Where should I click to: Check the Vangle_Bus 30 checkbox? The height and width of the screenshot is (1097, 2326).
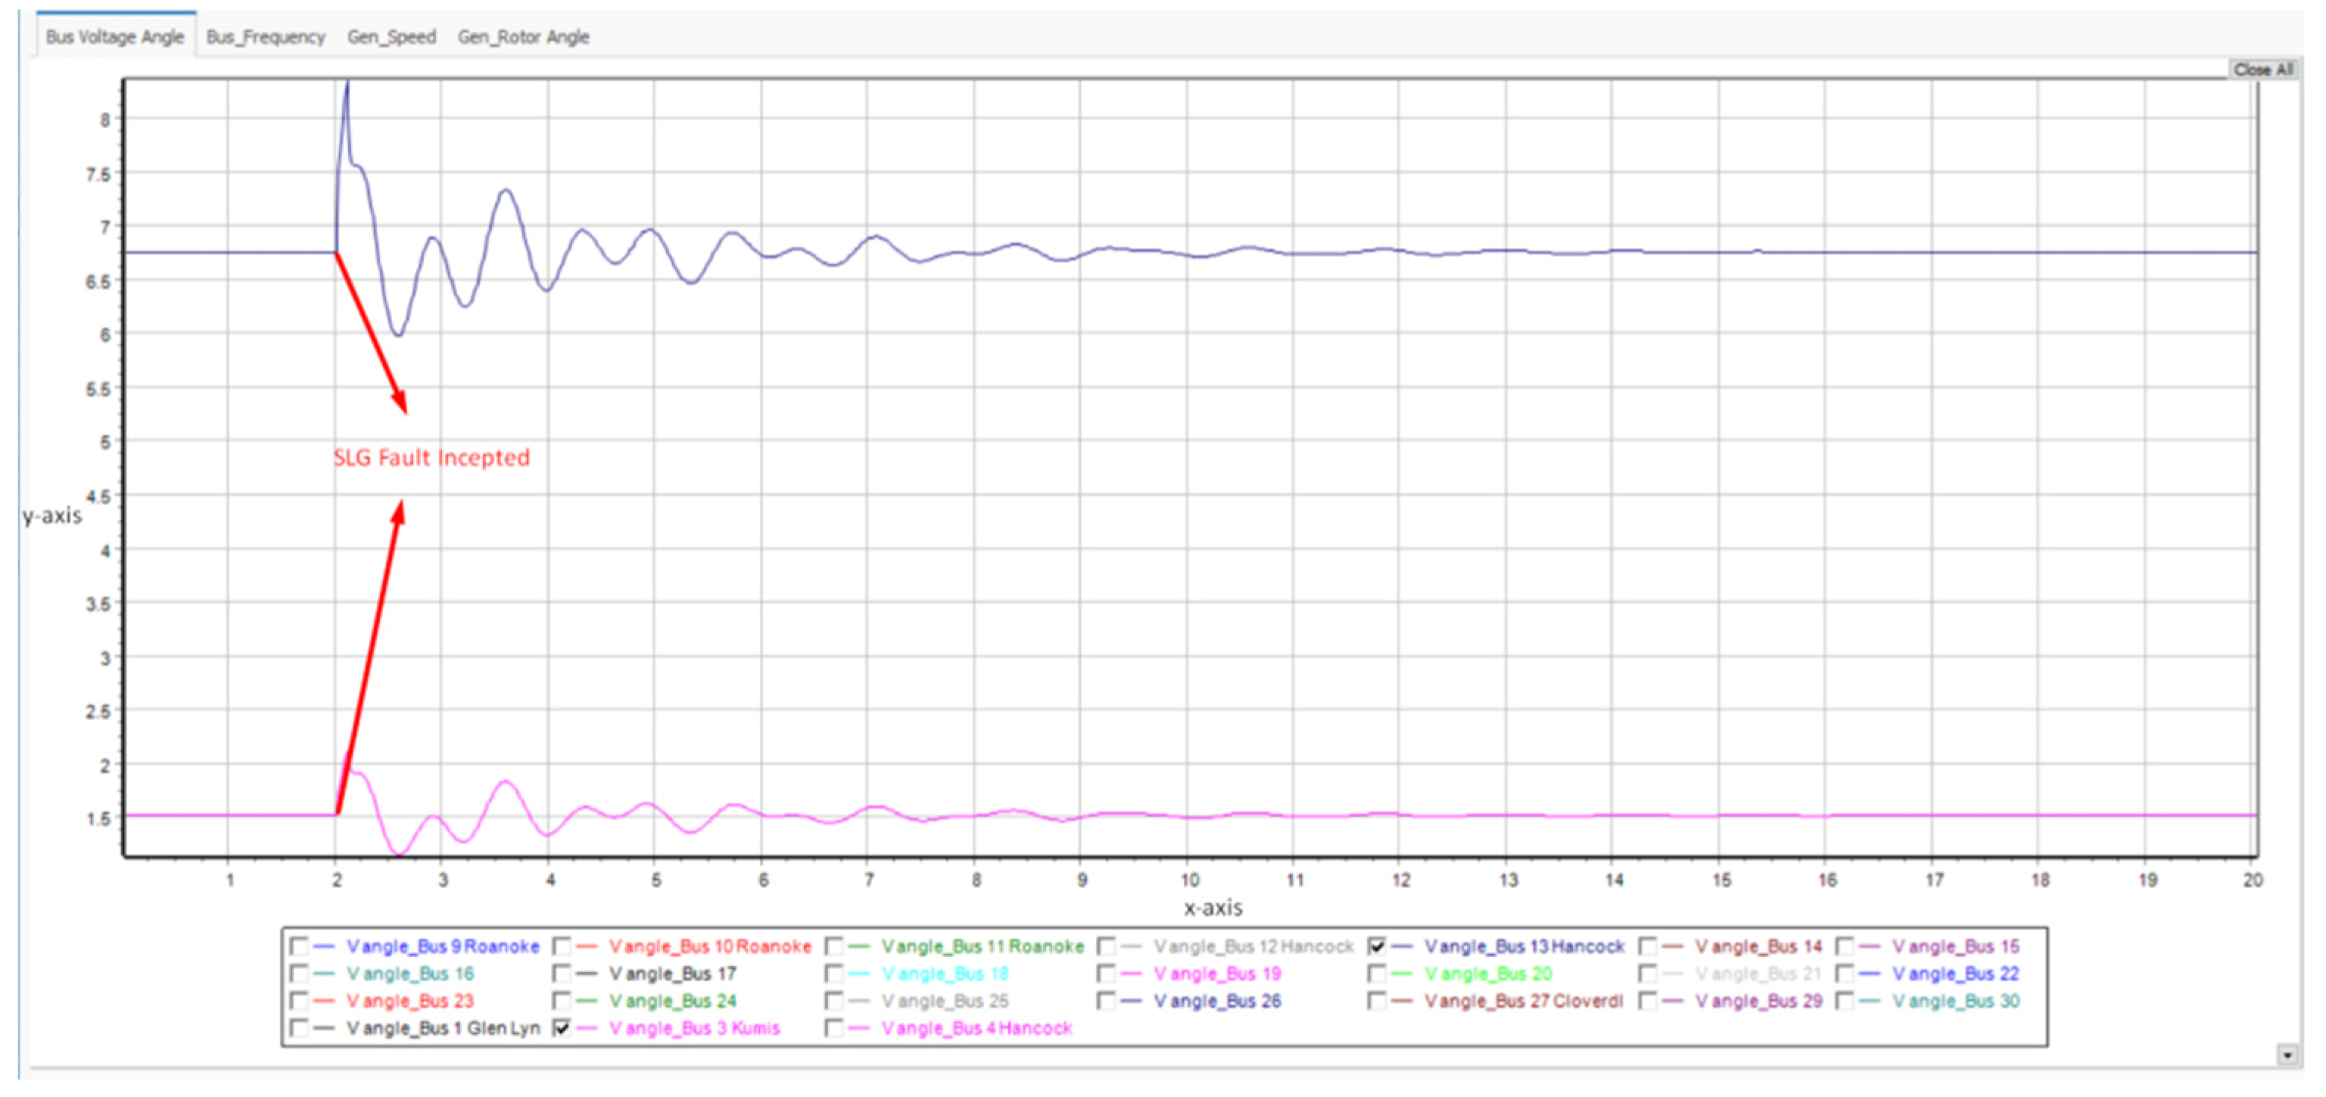coord(1845,1000)
